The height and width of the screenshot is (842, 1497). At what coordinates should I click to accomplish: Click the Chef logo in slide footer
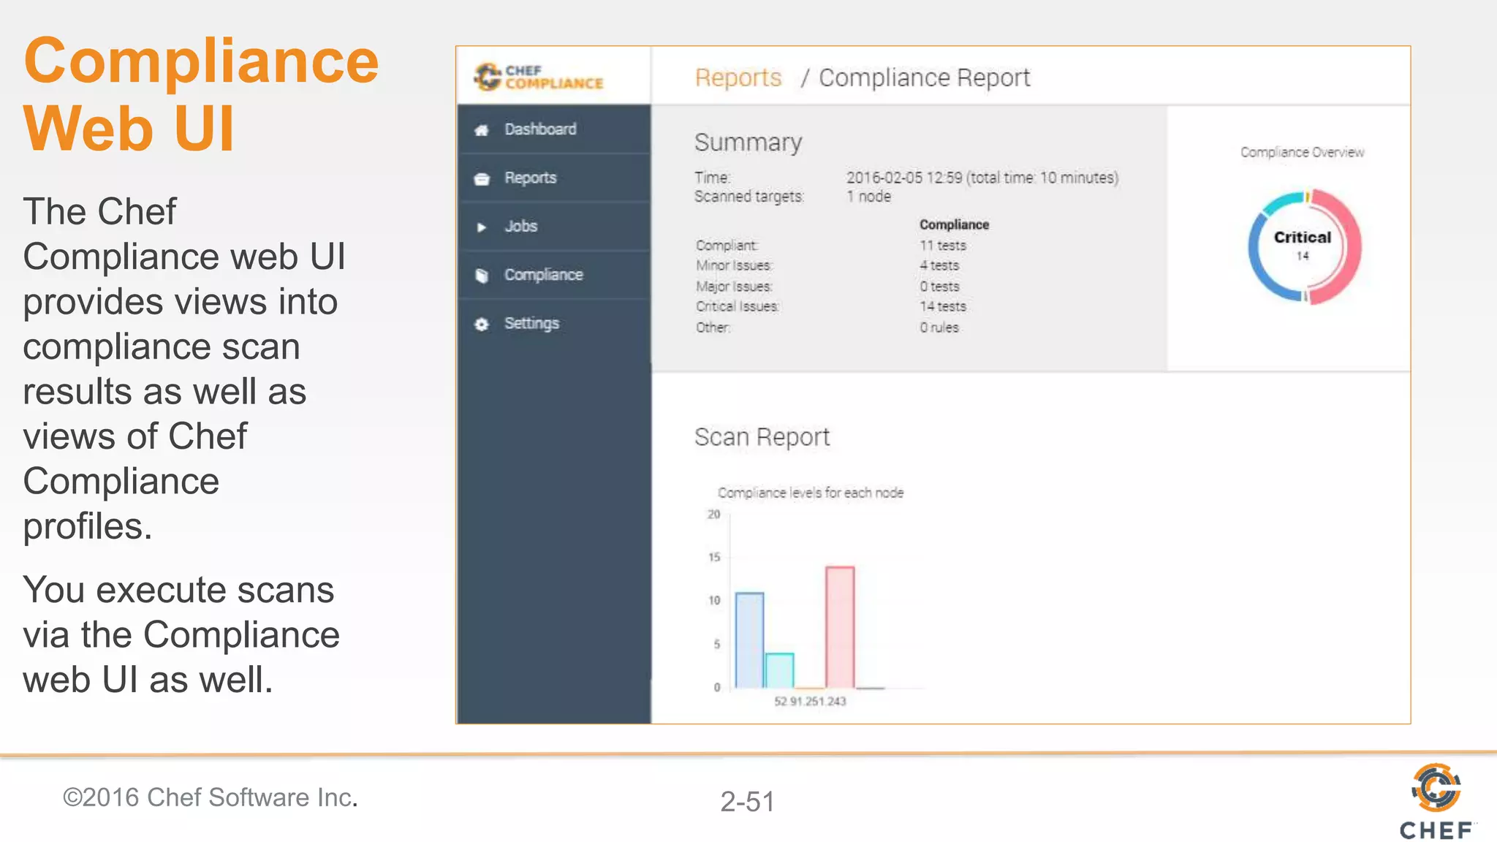1436,802
